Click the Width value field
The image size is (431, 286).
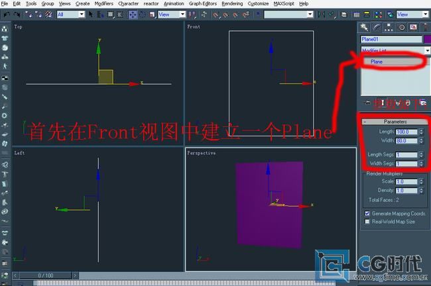pos(406,141)
